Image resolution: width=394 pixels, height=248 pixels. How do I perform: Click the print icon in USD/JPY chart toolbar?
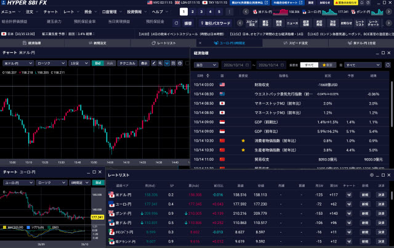tap(180, 63)
